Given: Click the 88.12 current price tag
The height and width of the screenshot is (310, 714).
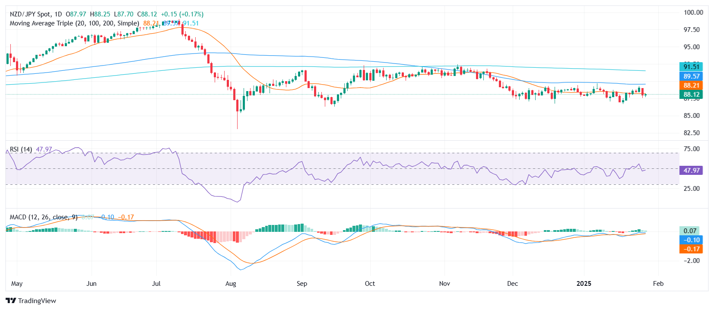Looking at the screenshot, I should (691, 95).
